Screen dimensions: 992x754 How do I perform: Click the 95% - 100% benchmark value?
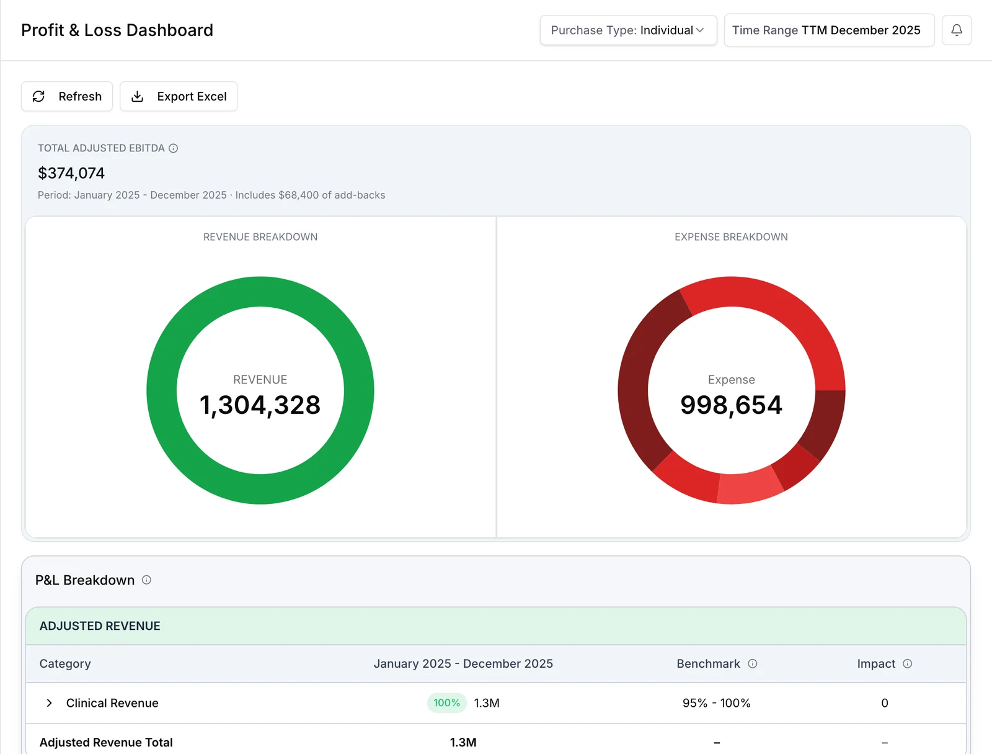716,702
